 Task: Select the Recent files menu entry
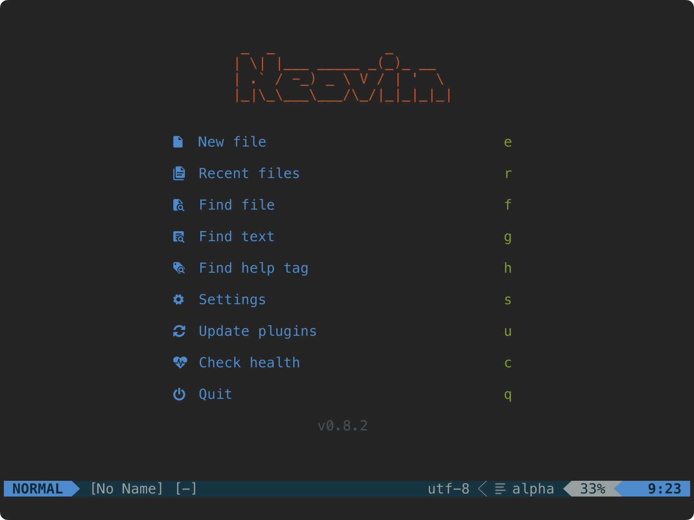click(x=249, y=173)
